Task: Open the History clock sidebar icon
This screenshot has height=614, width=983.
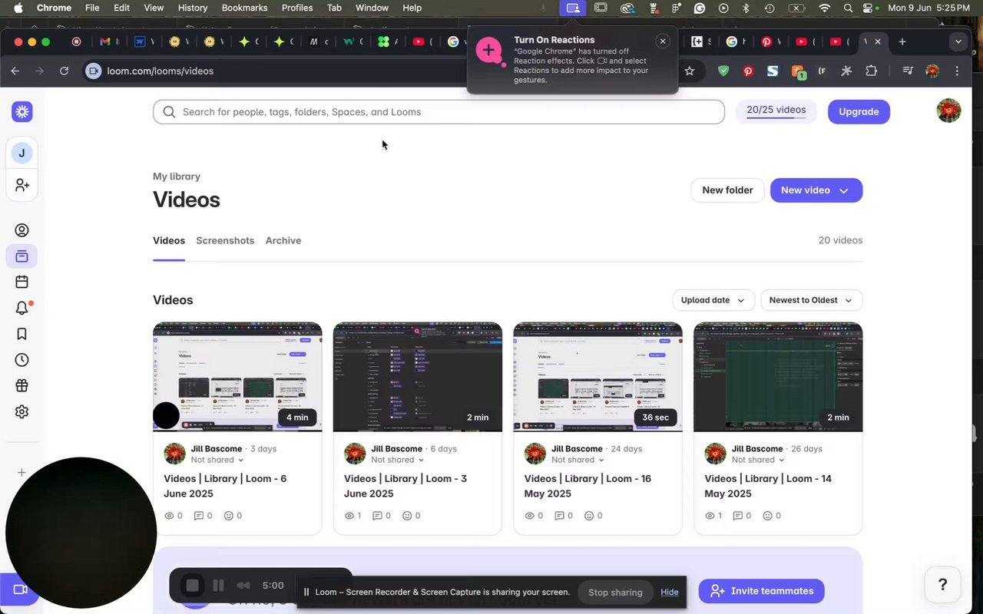Action: tap(22, 360)
